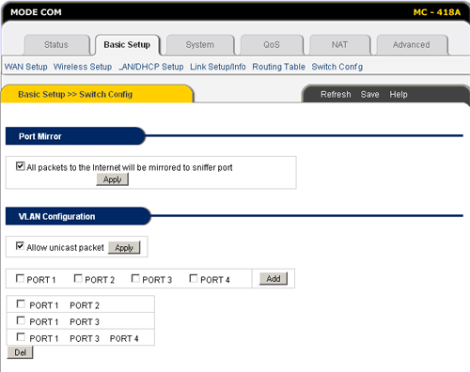Screen dimensions: 470x372
Task: Click the MC - 418A model label
Action: pyautogui.click(x=437, y=12)
